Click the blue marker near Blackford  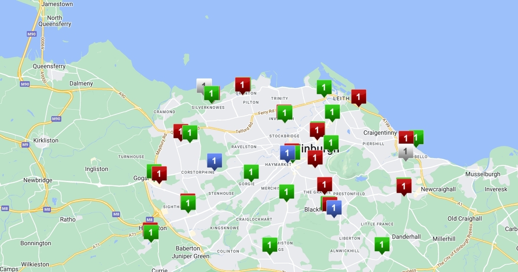click(334, 208)
